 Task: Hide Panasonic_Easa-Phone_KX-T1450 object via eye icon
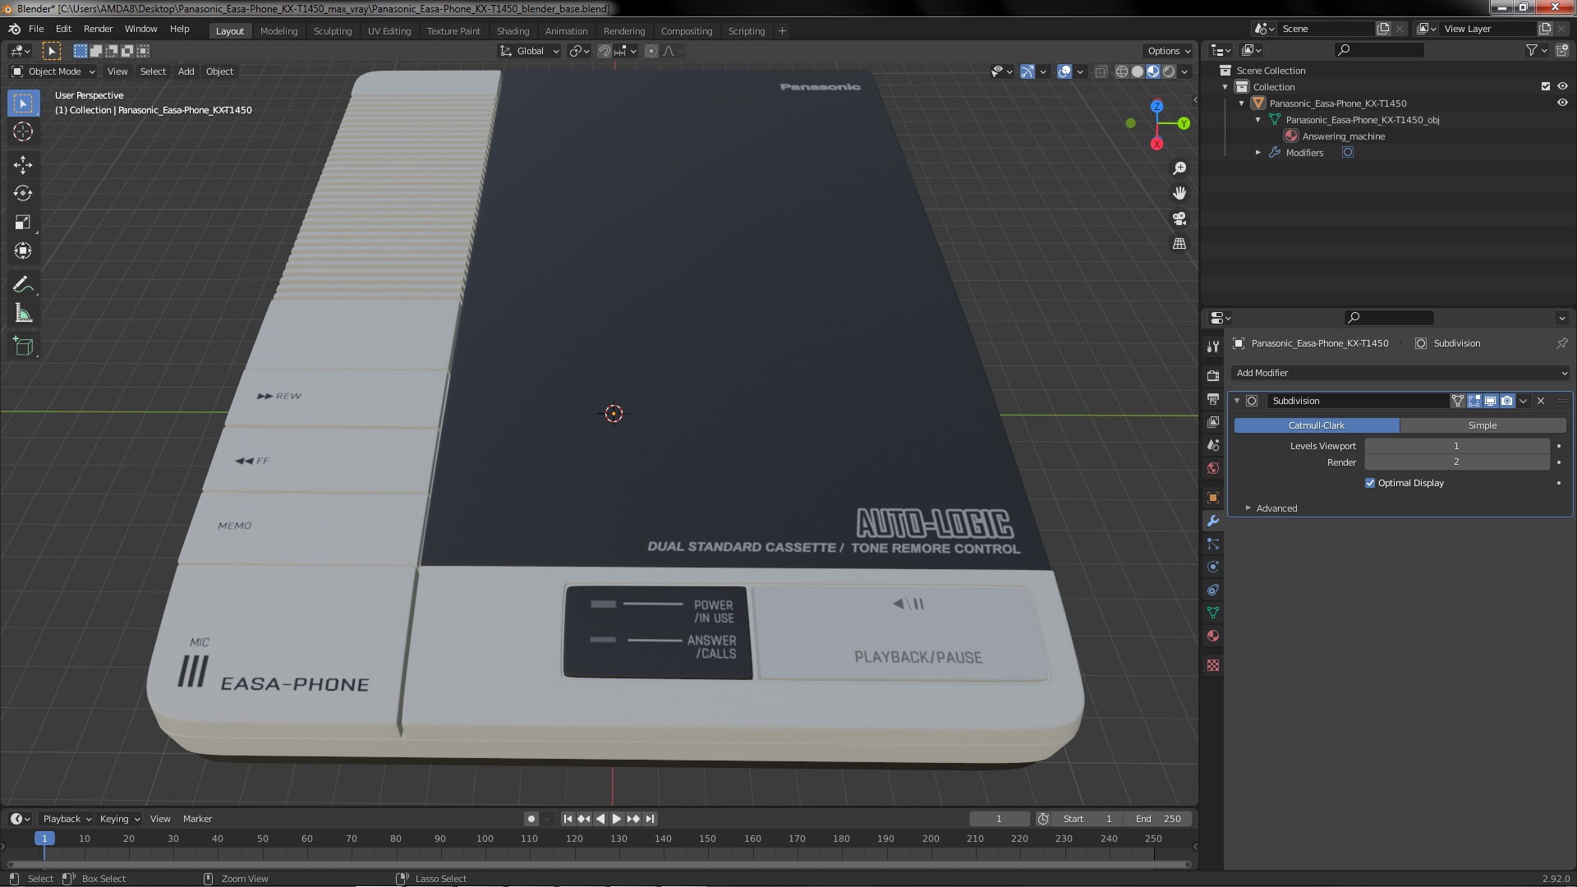[x=1562, y=103]
